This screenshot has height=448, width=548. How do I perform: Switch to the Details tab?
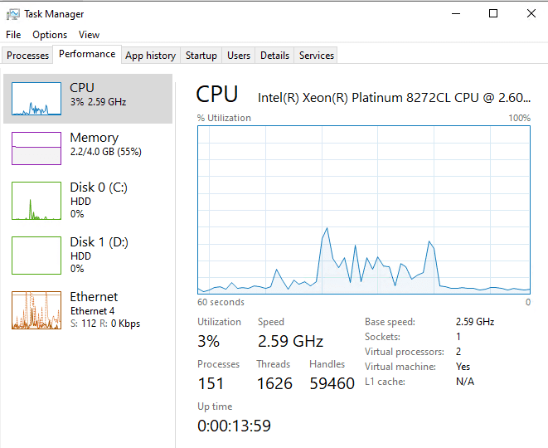pyautogui.click(x=274, y=56)
